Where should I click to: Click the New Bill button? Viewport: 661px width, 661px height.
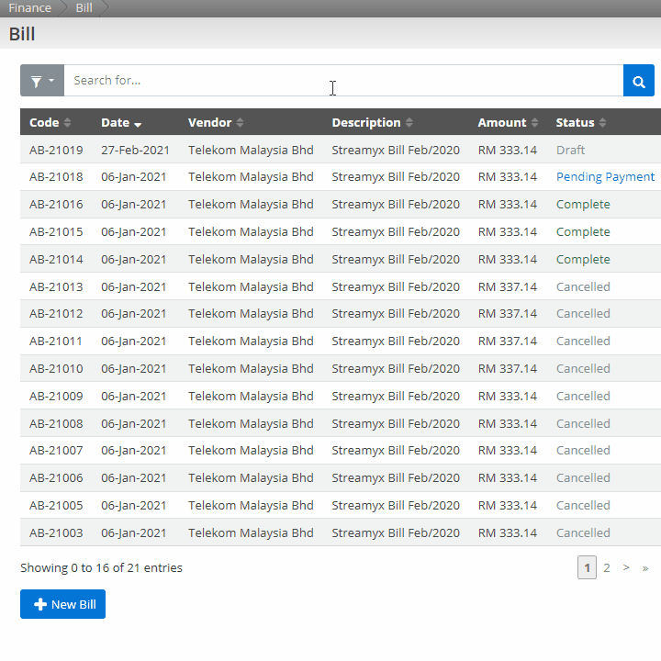point(63,604)
